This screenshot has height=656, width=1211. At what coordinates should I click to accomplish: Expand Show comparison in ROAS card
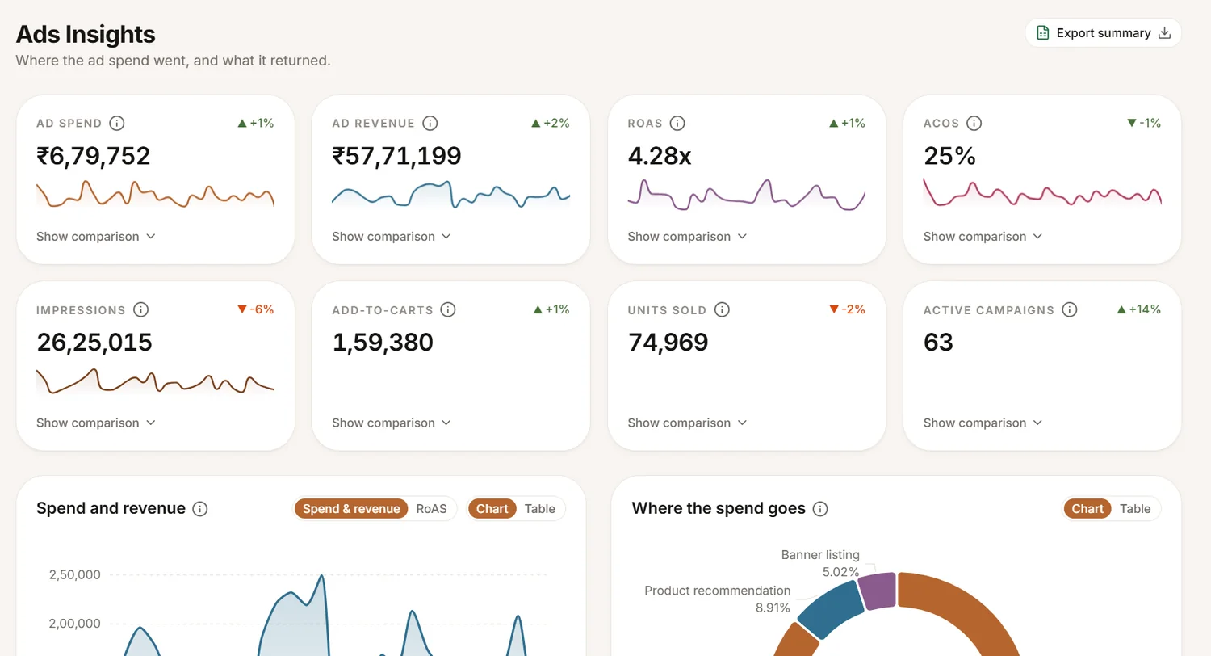687,237
